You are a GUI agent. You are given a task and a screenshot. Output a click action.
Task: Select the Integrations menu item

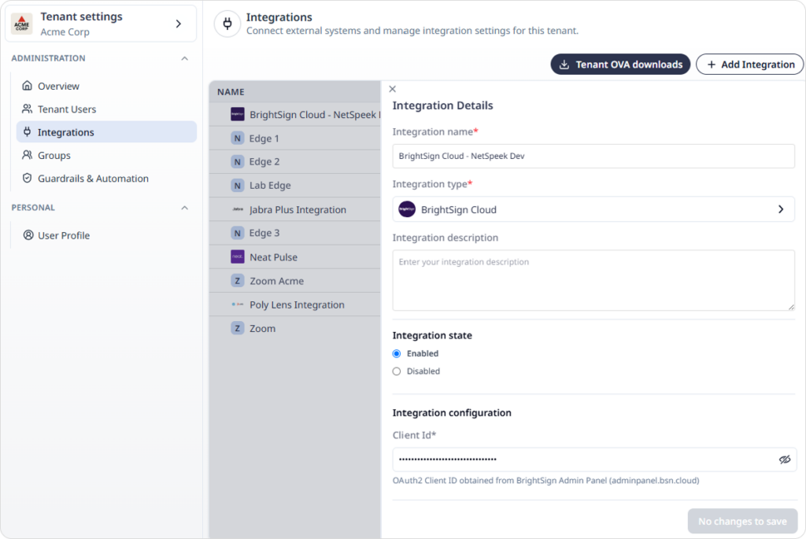106,132
